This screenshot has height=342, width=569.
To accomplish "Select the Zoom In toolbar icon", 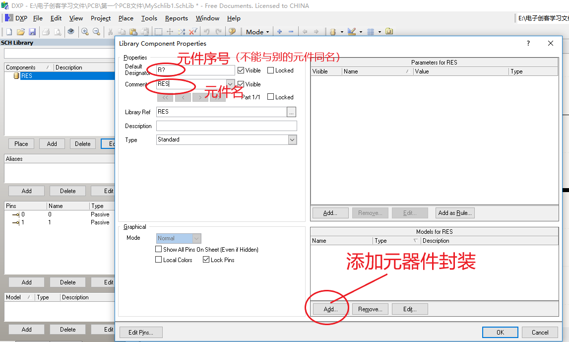I will [x=84, y=31].
